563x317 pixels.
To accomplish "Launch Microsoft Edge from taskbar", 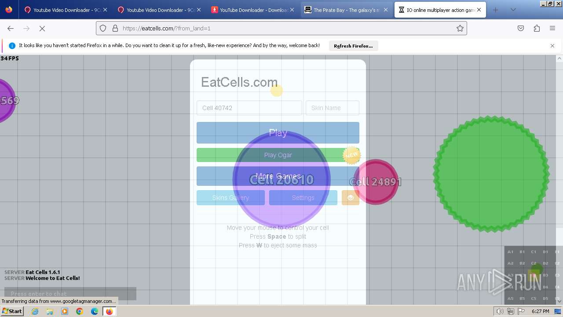I will (x=95, y=311).
